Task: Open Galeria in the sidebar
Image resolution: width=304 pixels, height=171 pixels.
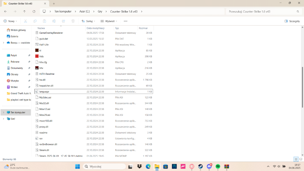Action: pos(14,36)
